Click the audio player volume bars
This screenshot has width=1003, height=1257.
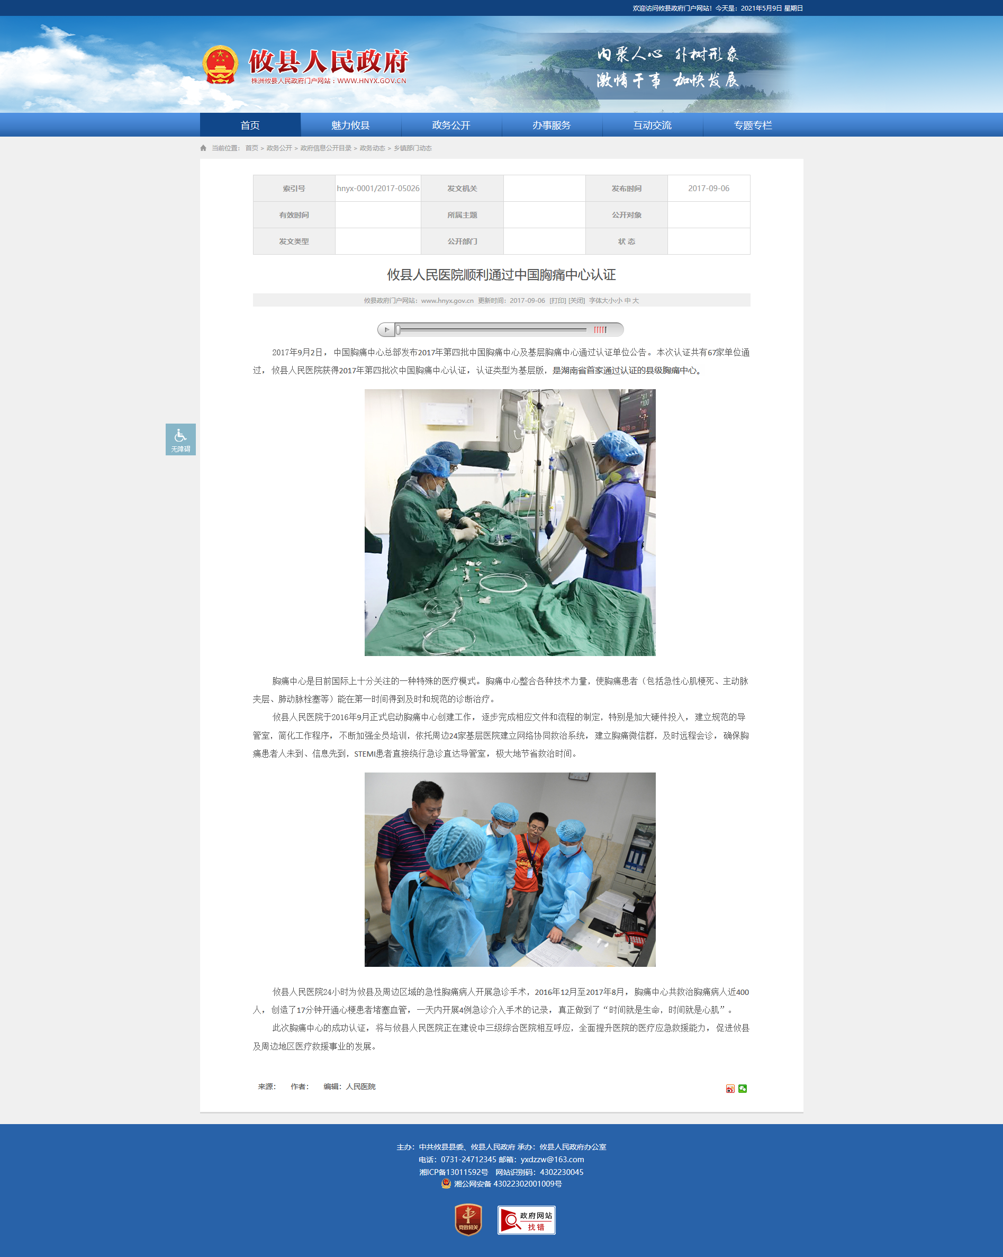pyautogui.click(x=600, y=330)
